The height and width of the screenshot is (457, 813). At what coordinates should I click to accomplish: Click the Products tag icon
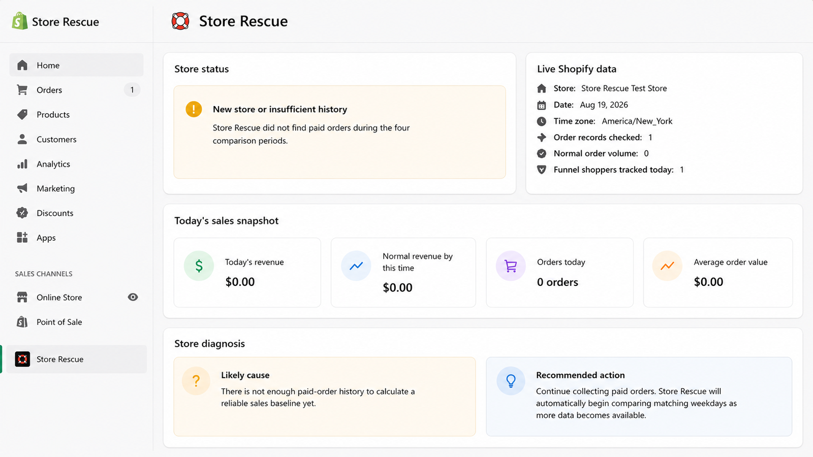(22, 114)
